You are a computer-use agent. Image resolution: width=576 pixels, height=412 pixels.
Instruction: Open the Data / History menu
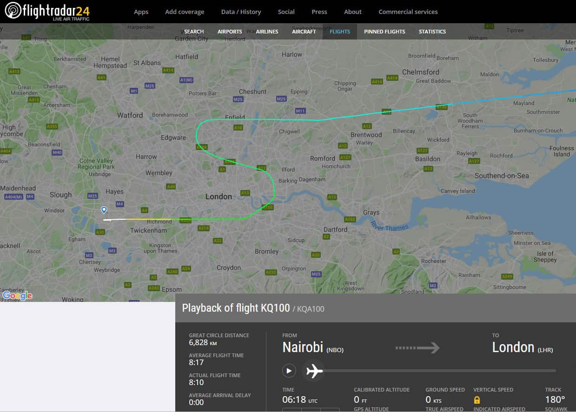click(x=241, y=12)
